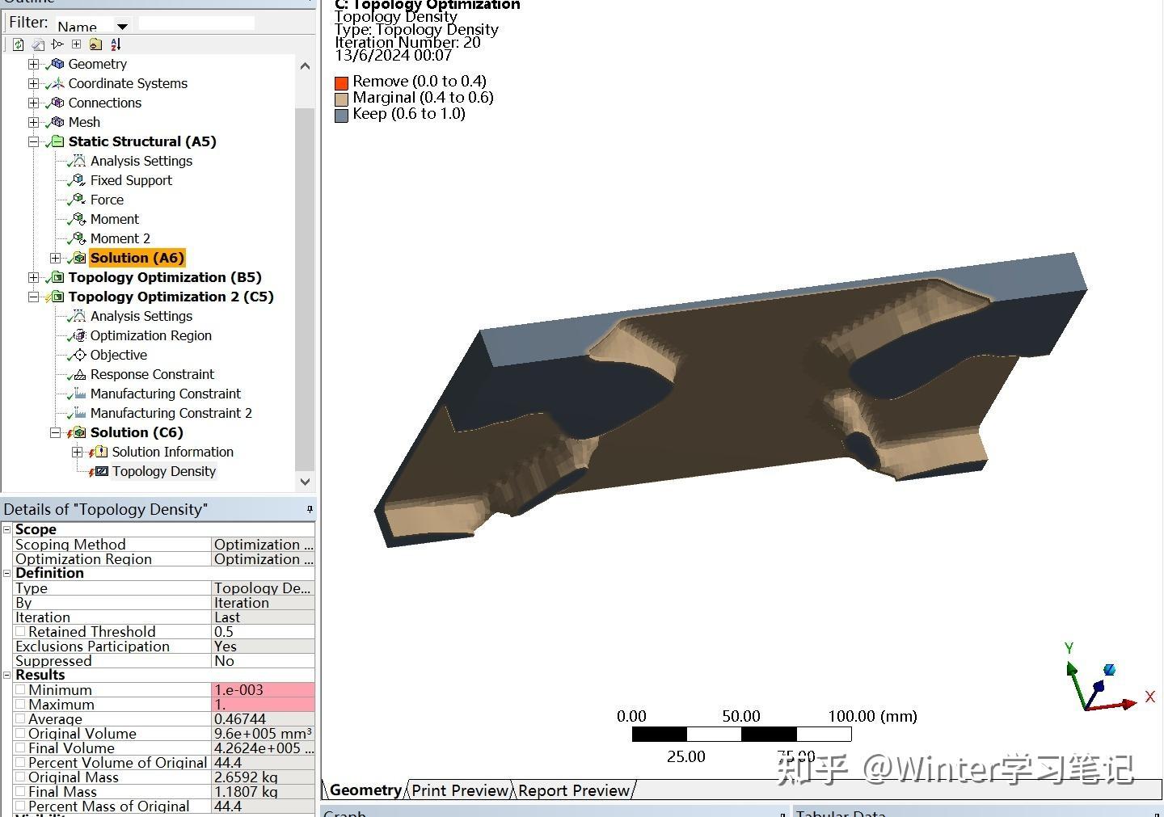Sort the outline tree alphabetically

(116, 44)
